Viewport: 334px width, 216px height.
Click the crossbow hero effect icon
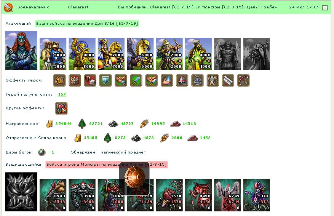[243, 80]
